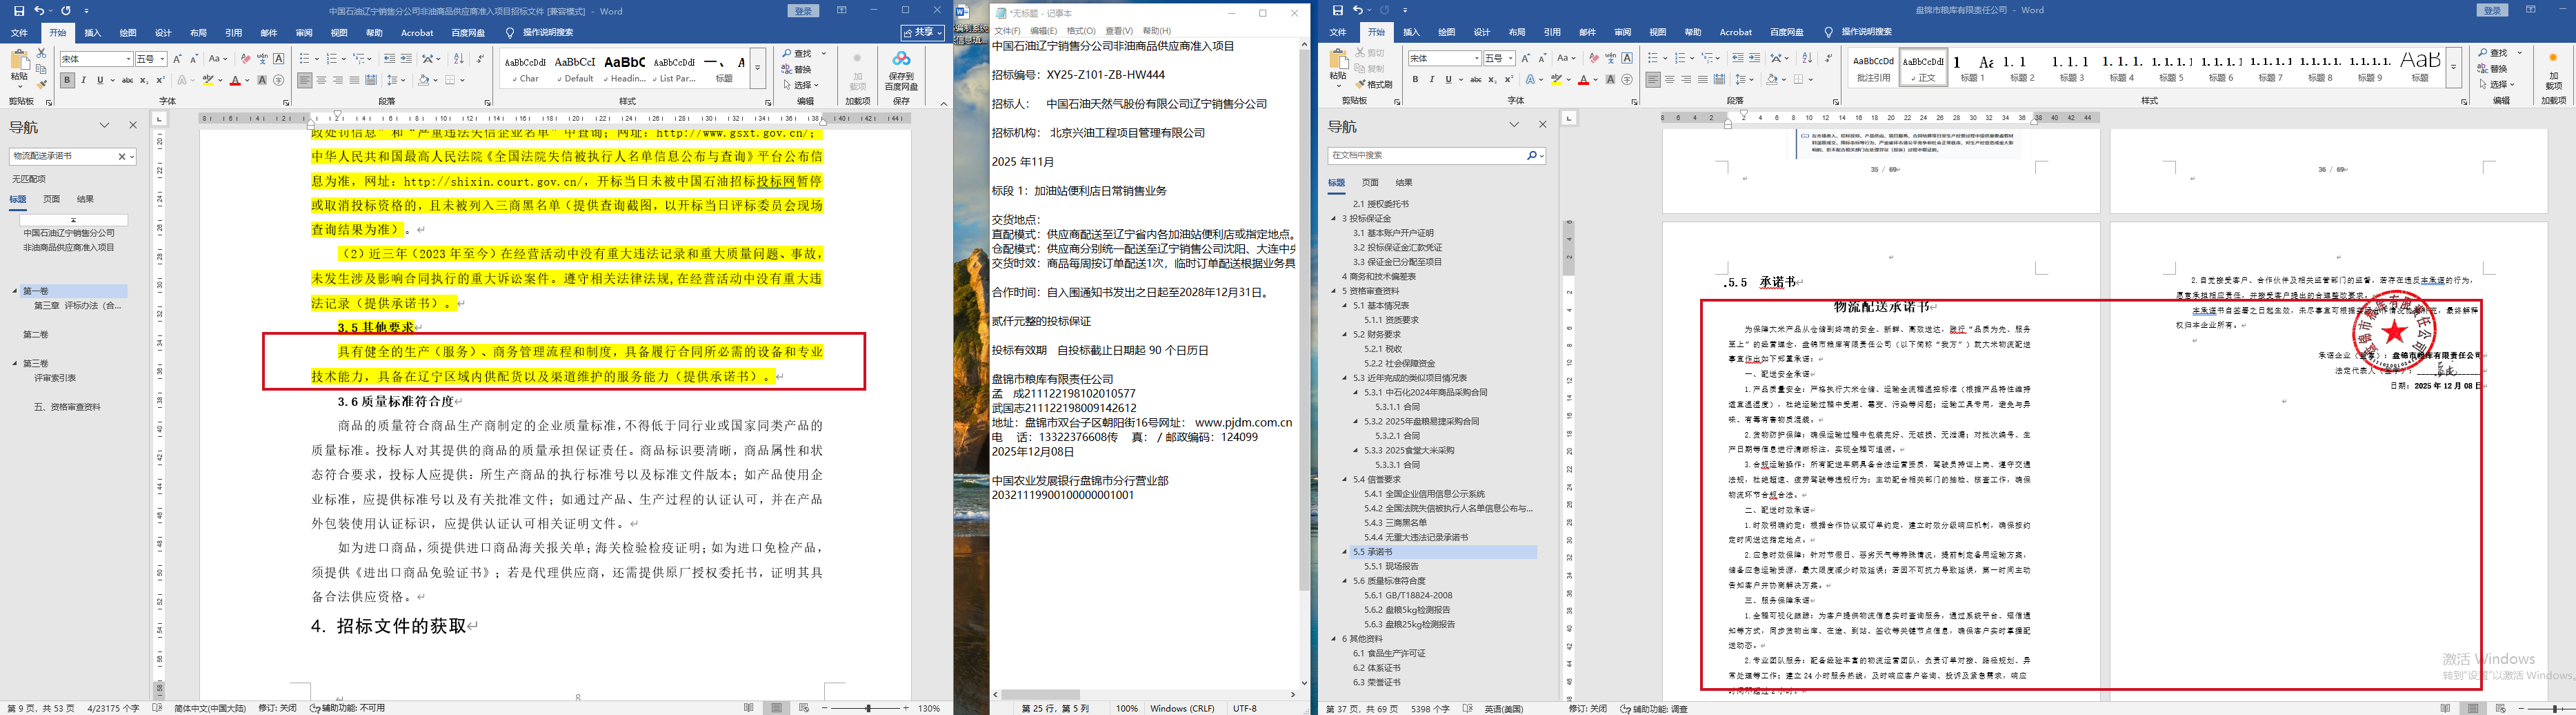Viewport: 2576px width, 715px height.
Task: Show paragraph marks in right Word ribbon
Action: point(1828,58)
